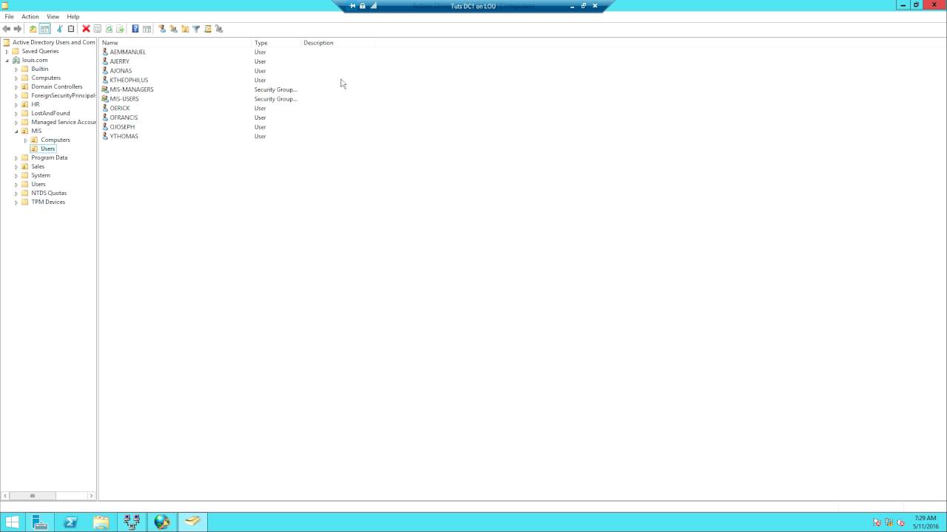947x532 pixels.
Task: Launch Server Manager from taskbar
Action: click(x=40, y=522)
